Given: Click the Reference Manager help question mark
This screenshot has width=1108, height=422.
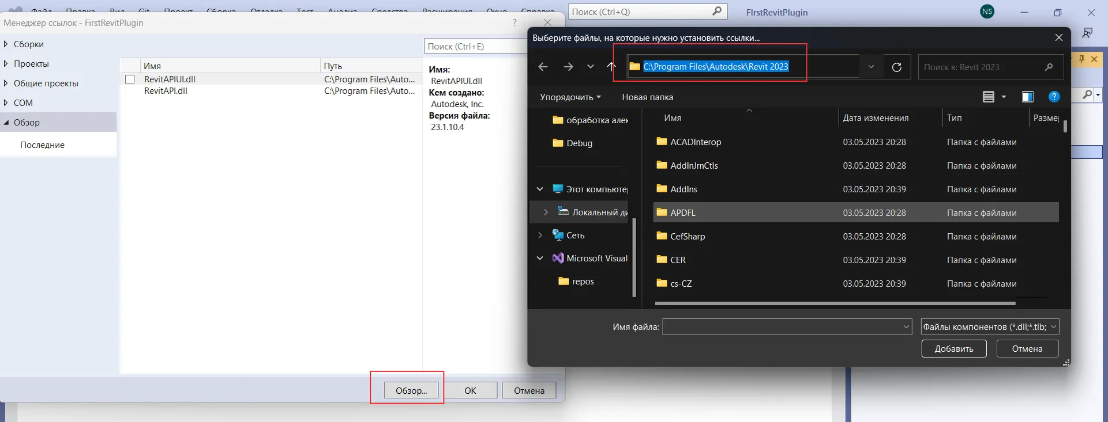Looking at the screenshot, I should (514, 22).
